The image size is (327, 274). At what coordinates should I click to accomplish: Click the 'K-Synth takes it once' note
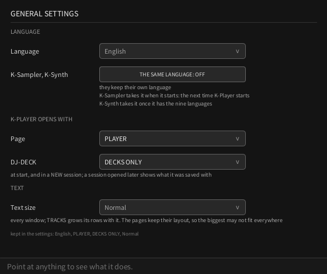(155, 104)
